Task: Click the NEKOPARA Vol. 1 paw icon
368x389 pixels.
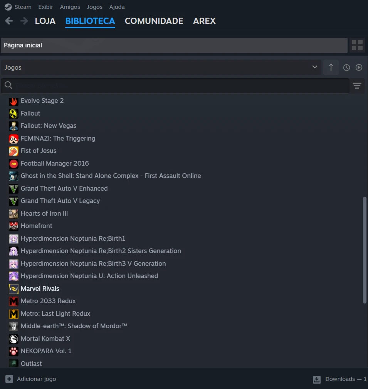Action: (x=13, y=352)
